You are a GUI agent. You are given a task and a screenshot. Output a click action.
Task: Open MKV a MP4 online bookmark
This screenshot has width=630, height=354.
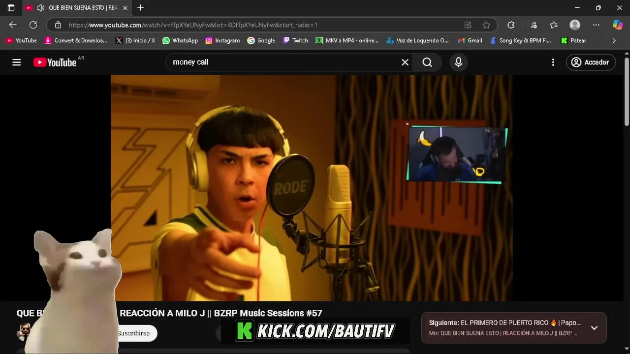coord(347,41)
